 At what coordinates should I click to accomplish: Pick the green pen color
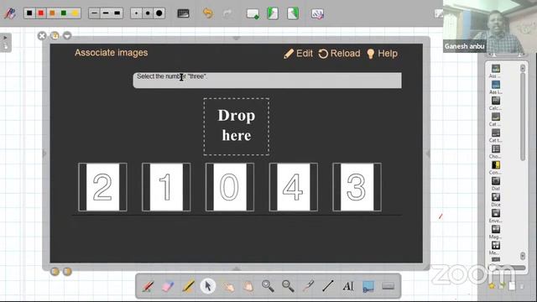pyautogui.click(x=64, y=13)
